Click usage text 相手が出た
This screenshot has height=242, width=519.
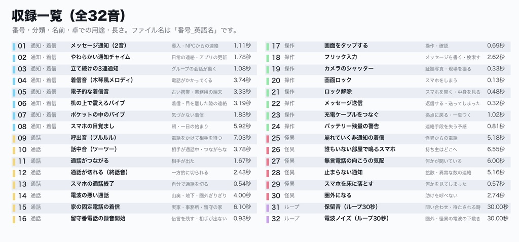coord(183,161)
